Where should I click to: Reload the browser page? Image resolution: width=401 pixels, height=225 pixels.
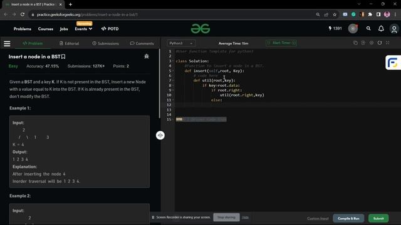point(23,14)
